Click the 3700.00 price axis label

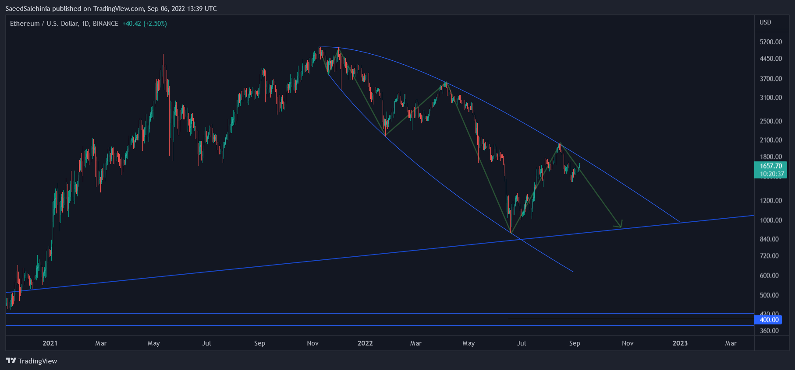pyautogui.click(x=771, y=79)
